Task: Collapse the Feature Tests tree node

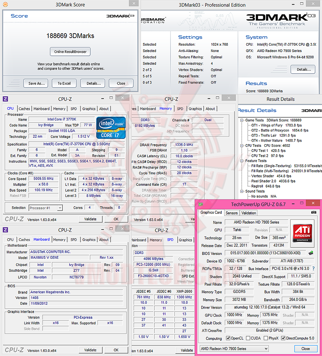Action: [x=242, y=161]
